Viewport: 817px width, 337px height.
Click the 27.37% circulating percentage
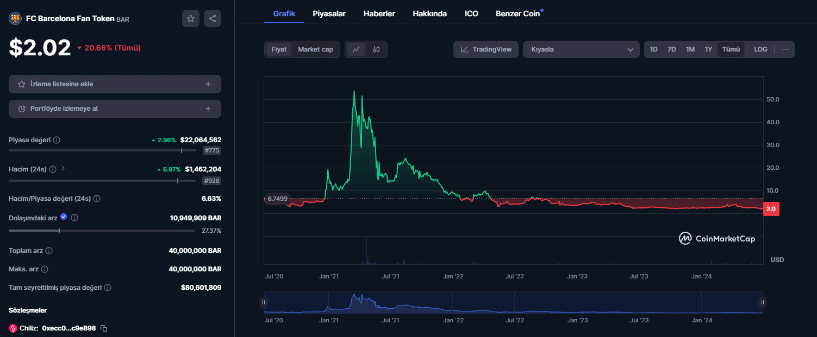click(x=211, y=231)
